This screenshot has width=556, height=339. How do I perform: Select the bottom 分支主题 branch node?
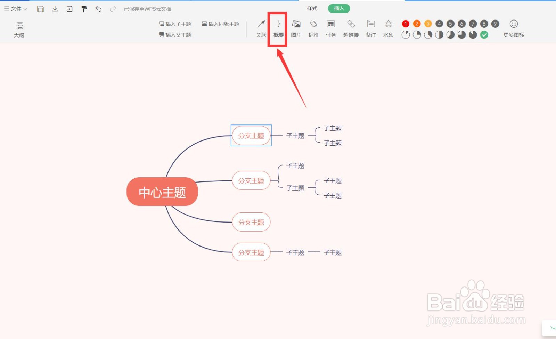coord(251,252)
